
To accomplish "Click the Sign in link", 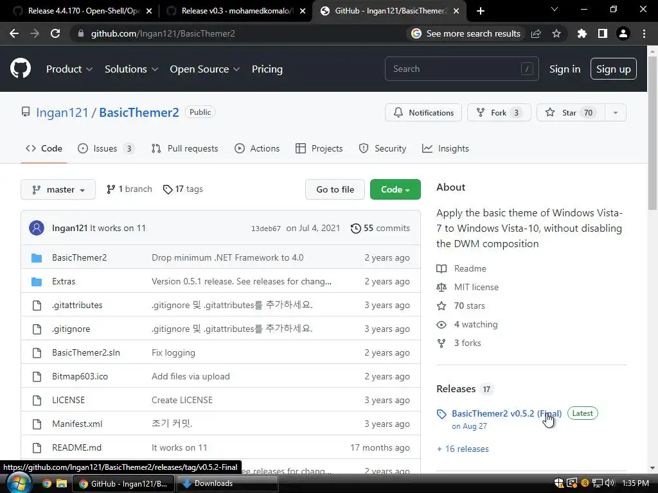I will [x=565, y=69].
